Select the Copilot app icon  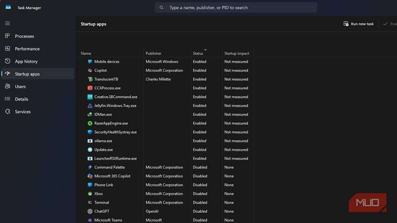click(x=90, y=70)
